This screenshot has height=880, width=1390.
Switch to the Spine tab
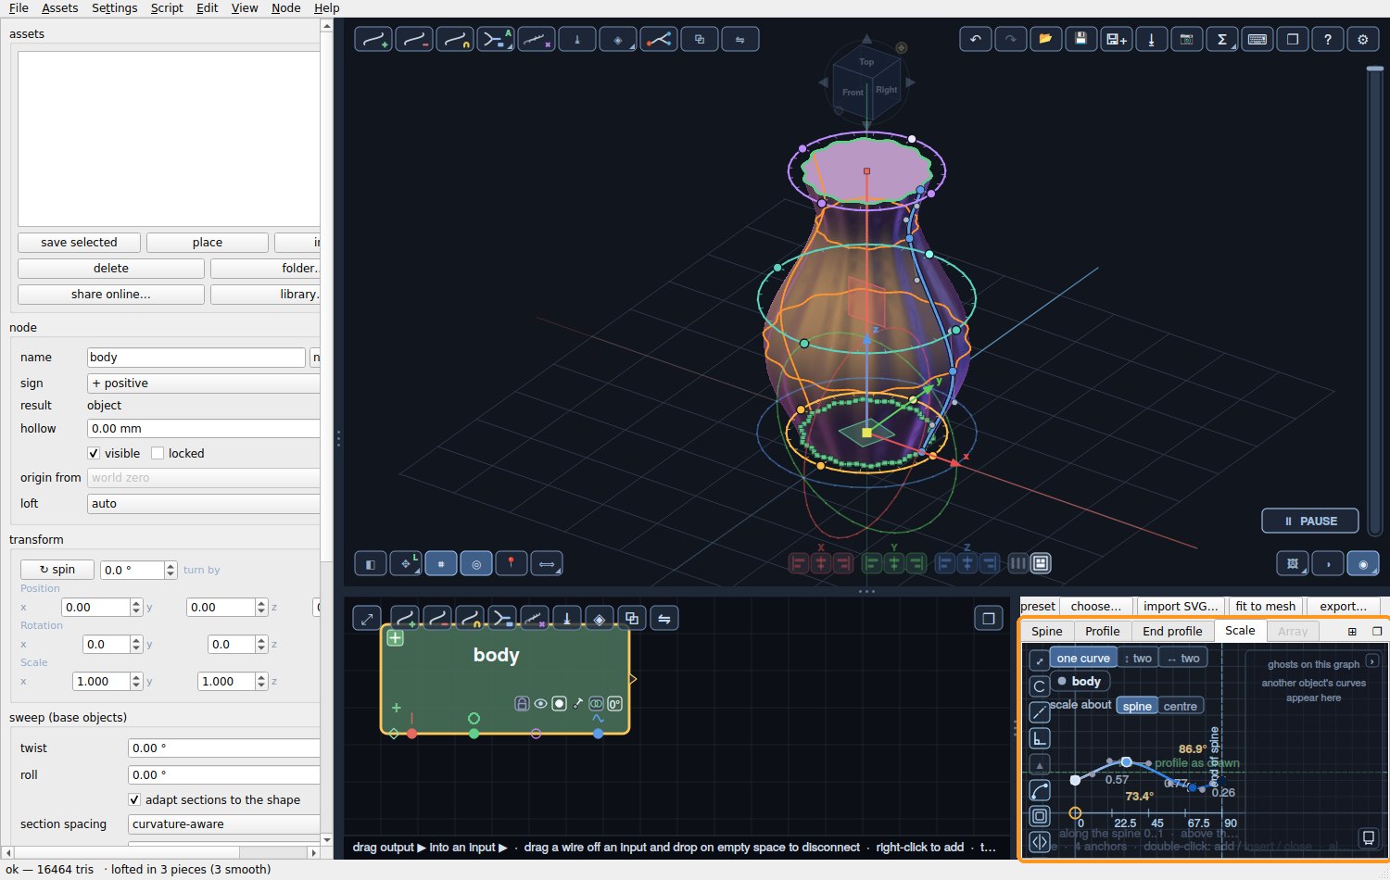[x=1047, y=632]
